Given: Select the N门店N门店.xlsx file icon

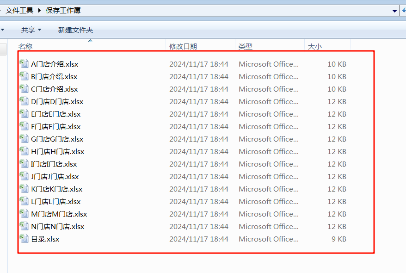Looking at the screenshot, I should (24, 226).
